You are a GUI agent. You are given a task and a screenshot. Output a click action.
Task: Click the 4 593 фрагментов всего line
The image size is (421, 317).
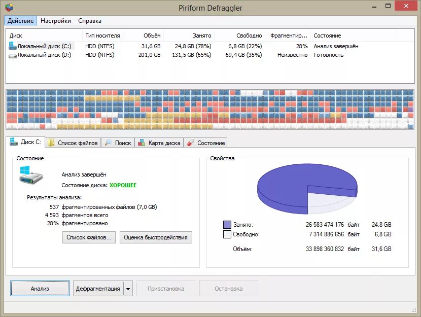[x=77, y=215]
